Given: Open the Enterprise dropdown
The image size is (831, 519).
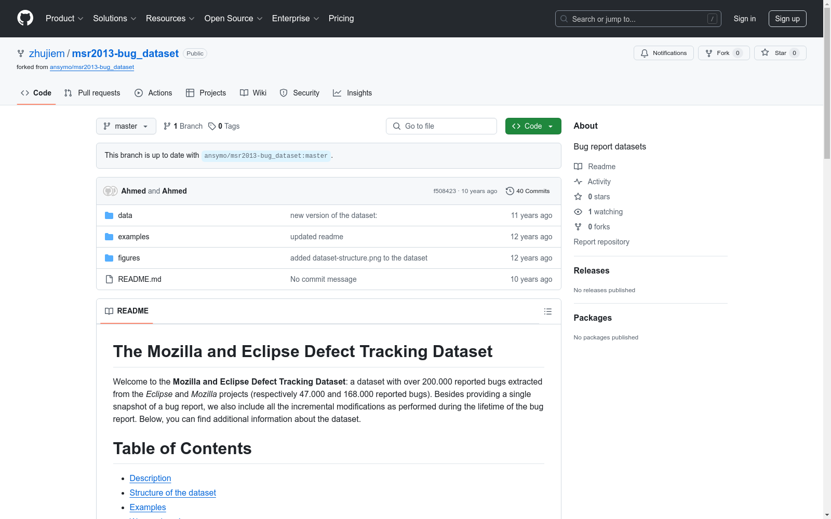Looking at the screenshot, I should click(x=296, y=19).
